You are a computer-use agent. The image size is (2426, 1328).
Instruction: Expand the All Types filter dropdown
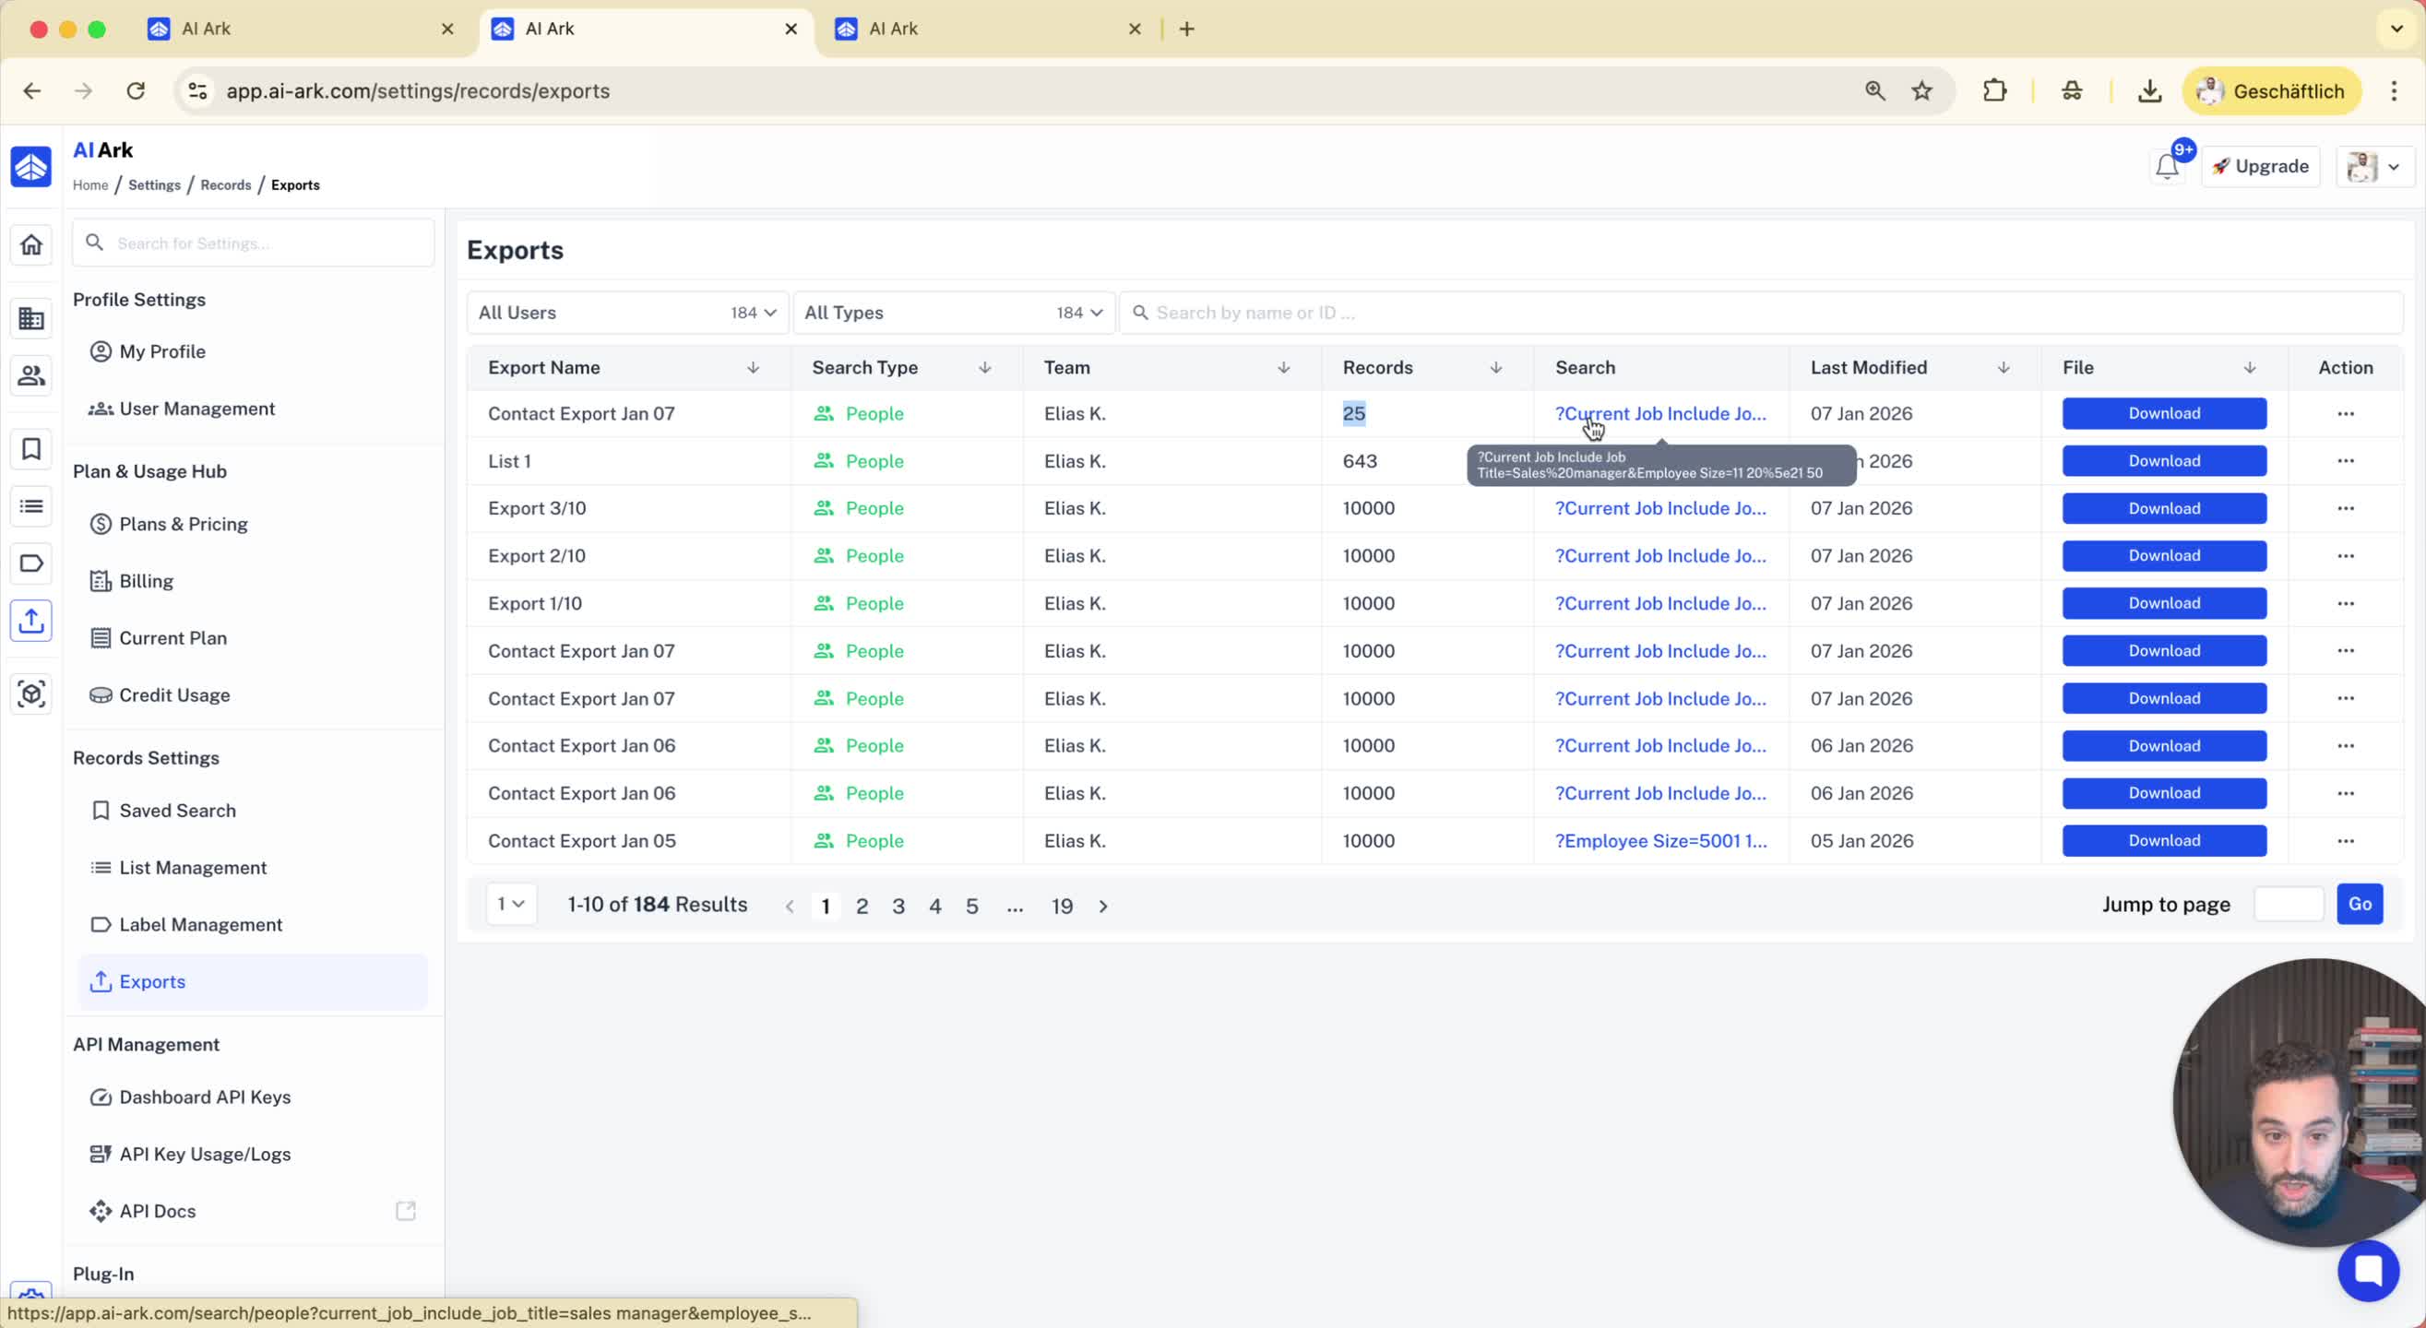click(x=952, y=313)
